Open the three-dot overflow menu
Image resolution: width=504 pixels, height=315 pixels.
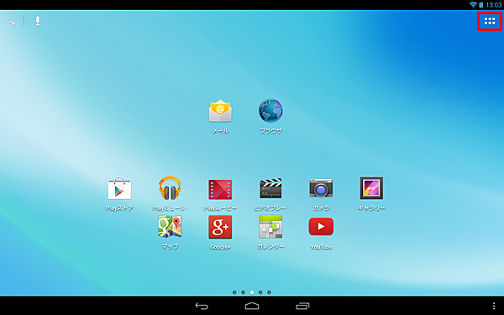tap(494, 306)
